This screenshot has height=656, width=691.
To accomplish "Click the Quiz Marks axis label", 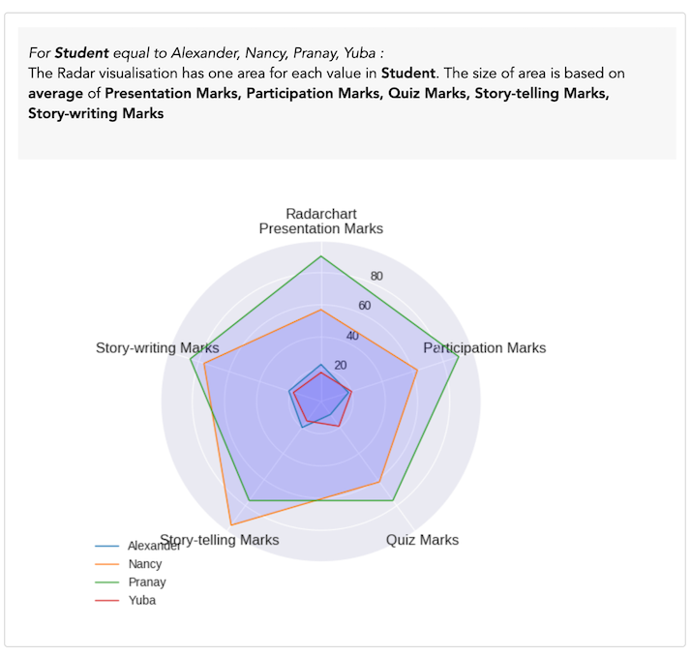I will click(x=422, y=540).
